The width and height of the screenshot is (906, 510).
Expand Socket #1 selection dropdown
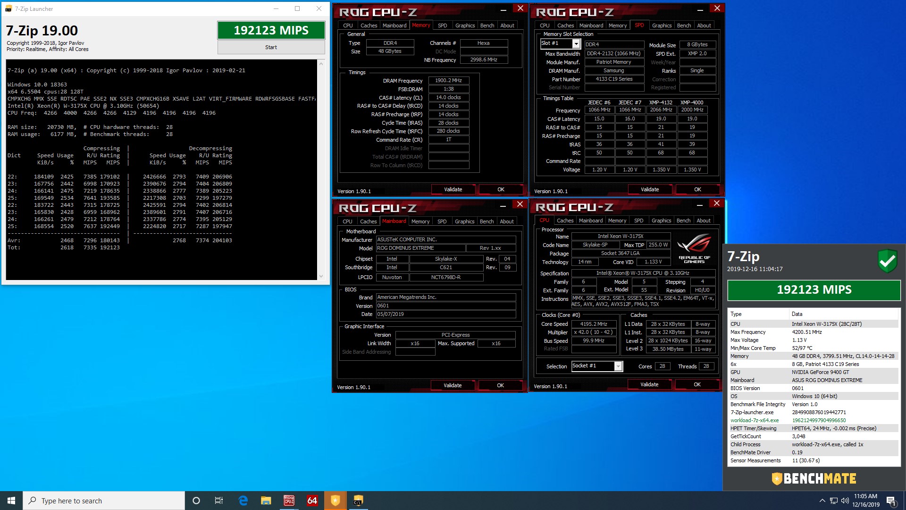(x=618, y=366)
